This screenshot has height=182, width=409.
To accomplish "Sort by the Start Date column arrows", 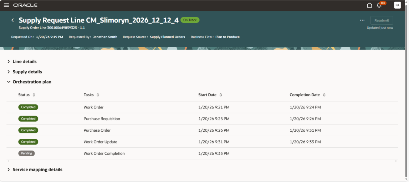I will [x=221, y=95].
